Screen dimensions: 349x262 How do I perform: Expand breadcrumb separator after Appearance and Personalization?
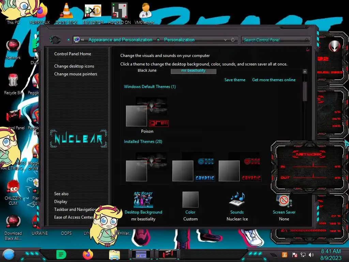pyautogui.click(x=158, y=40)
